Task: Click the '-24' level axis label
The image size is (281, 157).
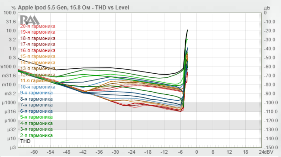Action: [131, 152]
